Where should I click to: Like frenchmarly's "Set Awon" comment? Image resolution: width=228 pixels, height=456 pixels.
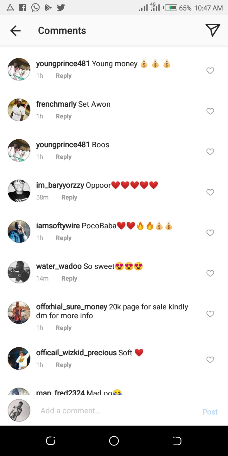210,111
